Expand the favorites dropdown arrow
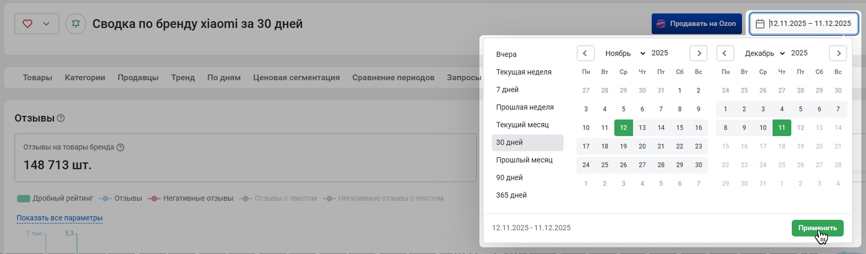Screen dimensions: 866x254 point(46,24)
